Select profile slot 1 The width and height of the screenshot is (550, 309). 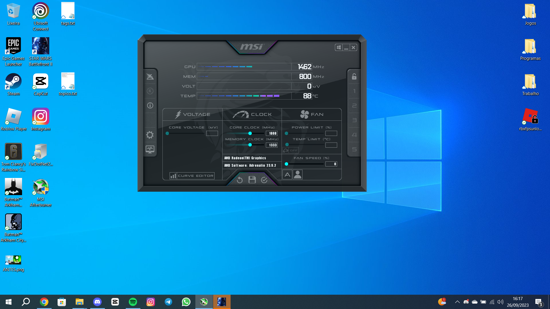pos(354,91)
